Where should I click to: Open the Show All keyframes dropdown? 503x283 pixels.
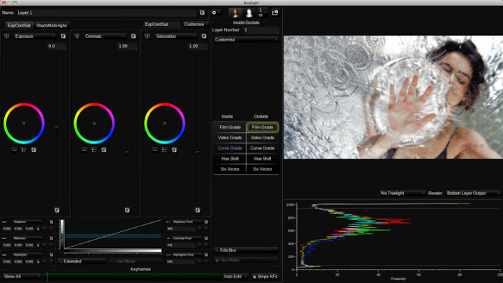click(22, 276)
